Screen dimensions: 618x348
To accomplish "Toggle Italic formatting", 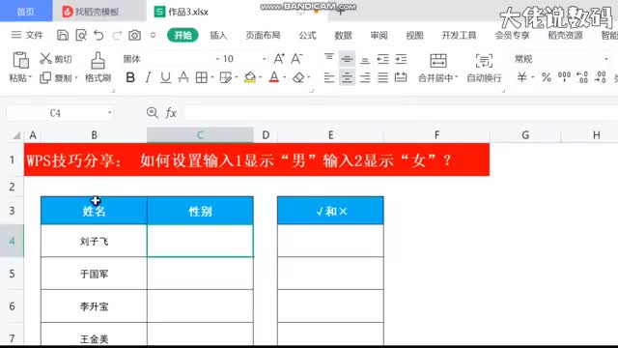I will (148, 77).
